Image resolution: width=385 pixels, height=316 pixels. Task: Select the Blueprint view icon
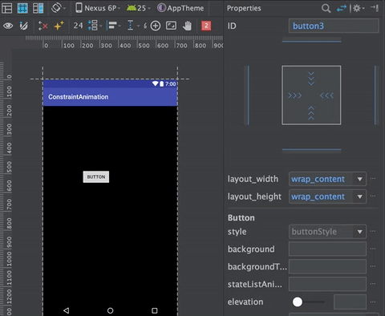click(22, 8)
